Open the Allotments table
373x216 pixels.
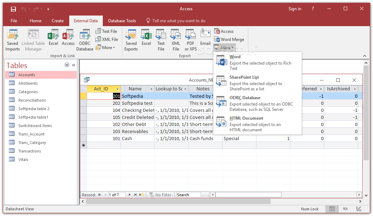click(x=41, y=83)
